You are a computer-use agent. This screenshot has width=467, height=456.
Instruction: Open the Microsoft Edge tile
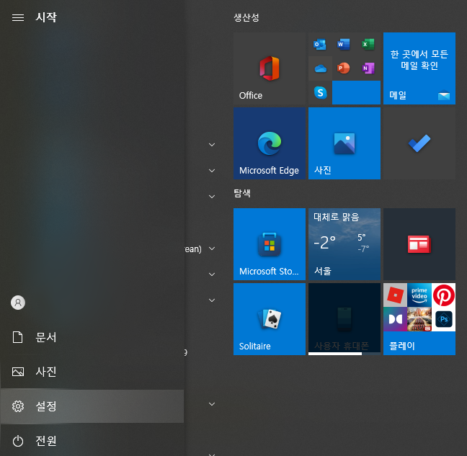(x=270, y=143)
